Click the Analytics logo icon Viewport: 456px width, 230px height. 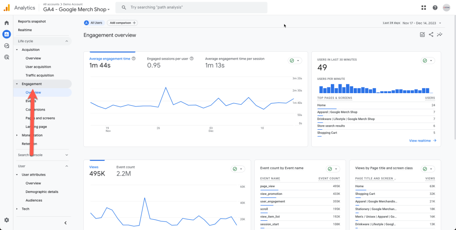pyautogui.click(x=6, y=8)
